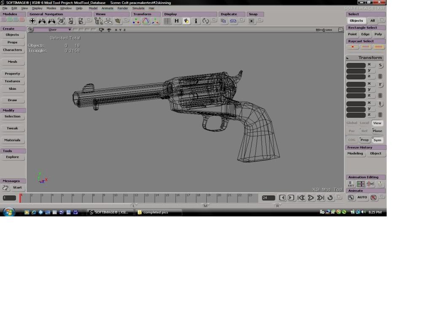Screen dimensions: 432x324
Task: Click the refresh arrows icon in Display
Action: pos(205,21)
